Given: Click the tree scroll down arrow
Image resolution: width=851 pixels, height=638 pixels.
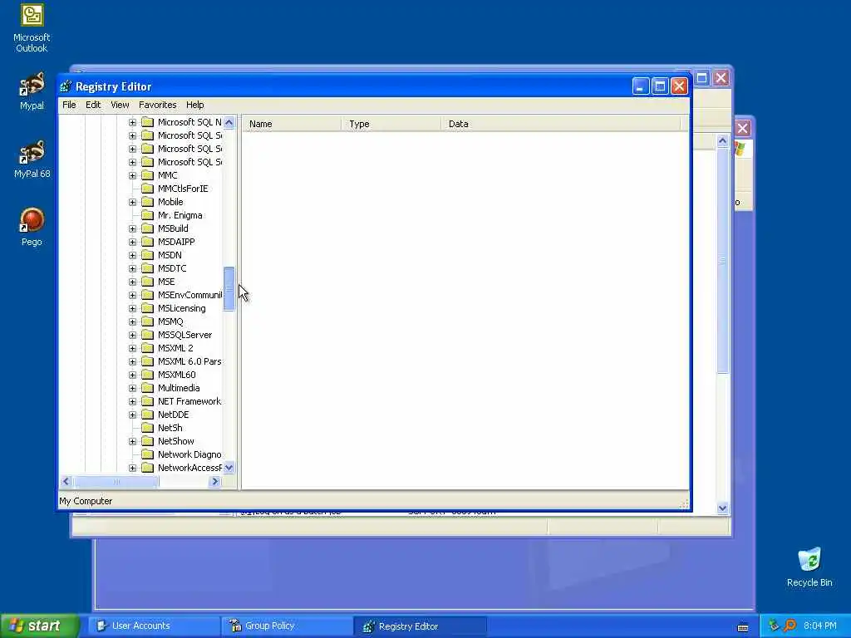Looking at the screenshot, I should point(229,468).
